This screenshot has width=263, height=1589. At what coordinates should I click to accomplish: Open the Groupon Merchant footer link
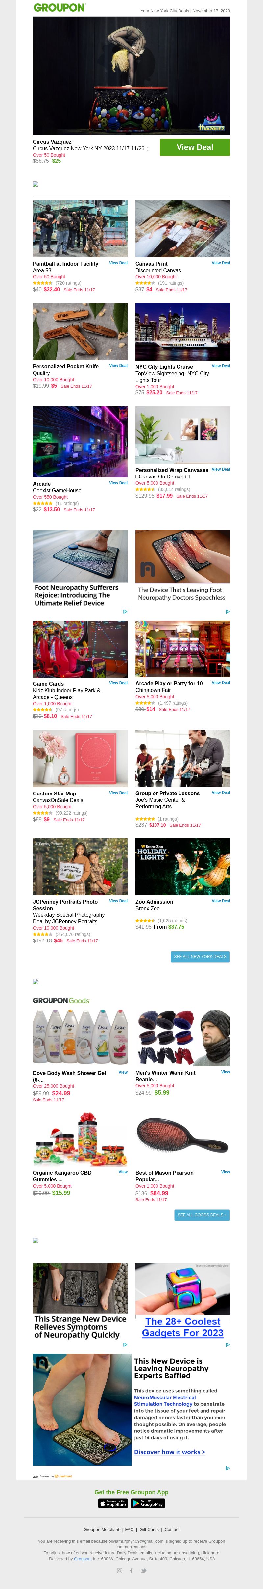point(102,1530)
